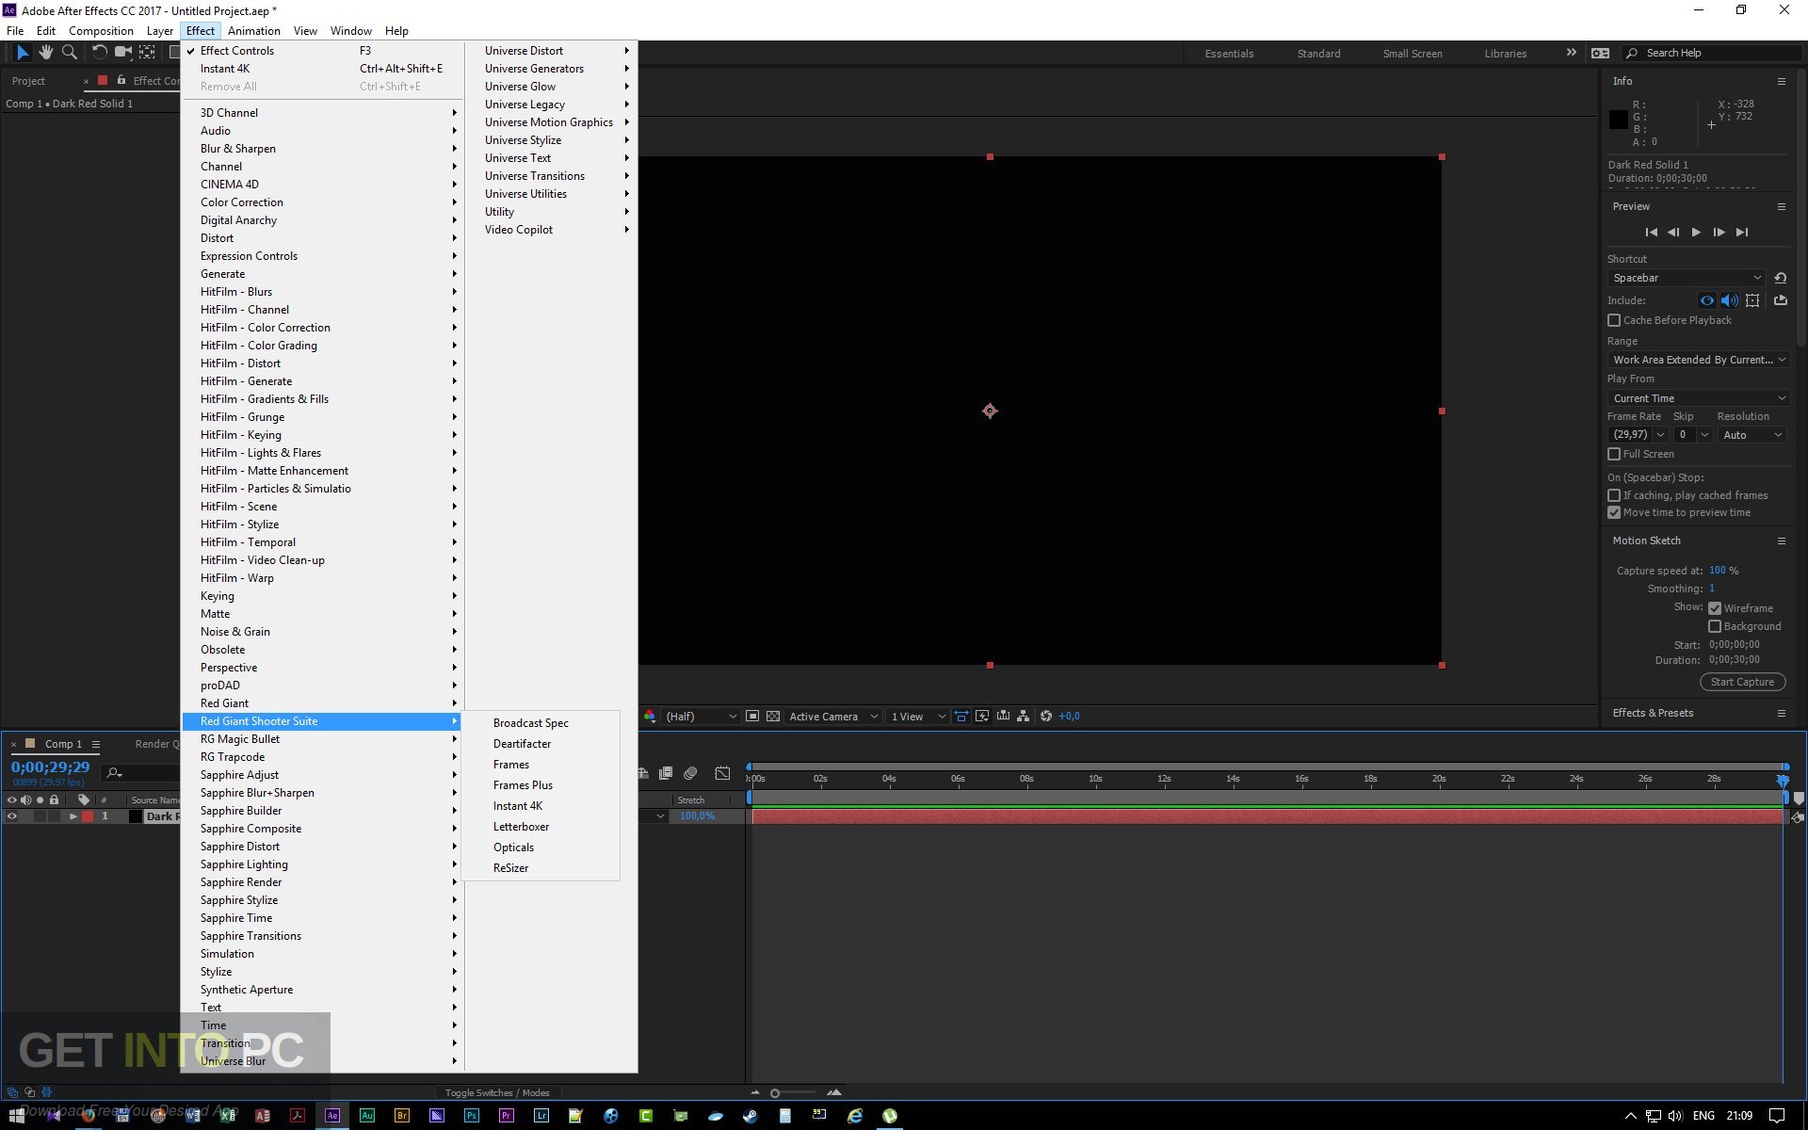This screenshot has width=1808, height=1130.
Task: Open the Animation menu
Action: (254, 31)
